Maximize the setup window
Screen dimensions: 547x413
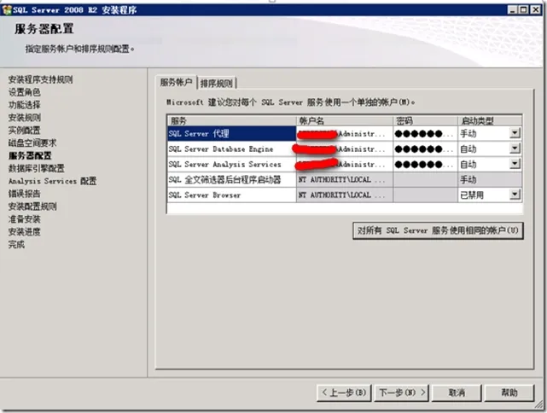pos(523,9)
